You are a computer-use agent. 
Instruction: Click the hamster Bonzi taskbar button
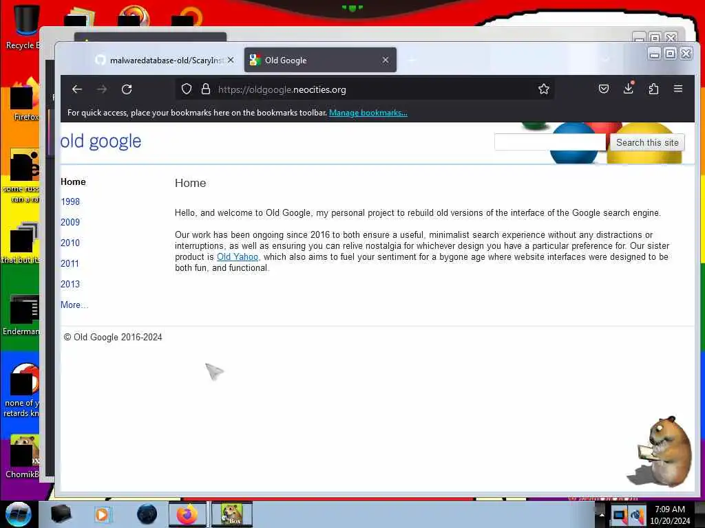click(x=232, y=514)
